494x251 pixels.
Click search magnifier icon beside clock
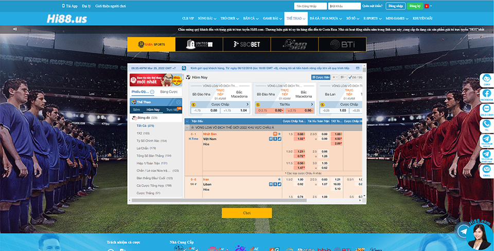(184, 68)
